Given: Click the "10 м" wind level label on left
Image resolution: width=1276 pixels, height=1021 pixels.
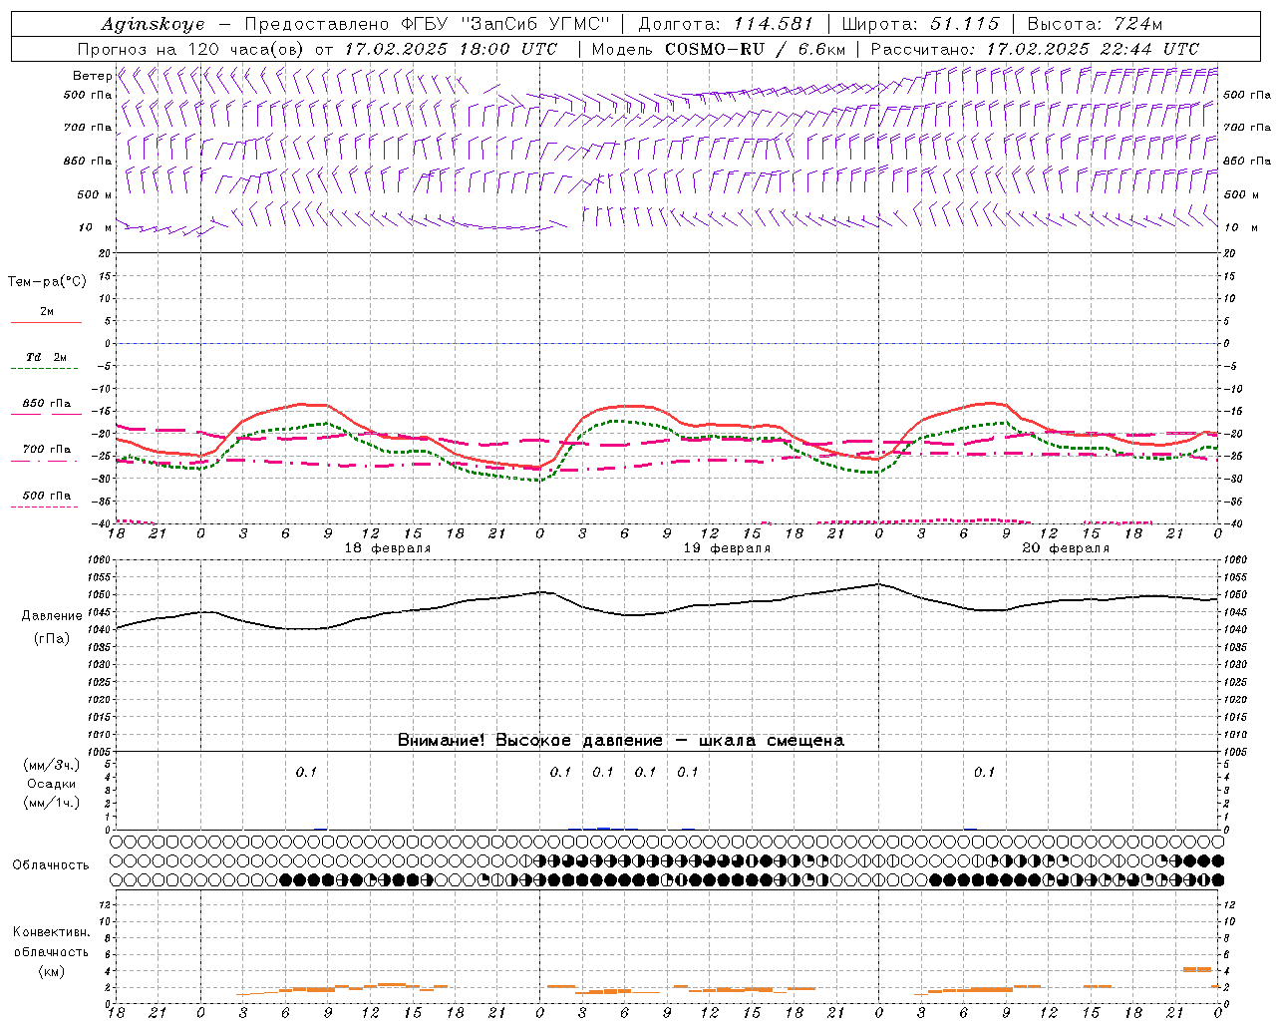Looking at the screenshot, I should [96, 227].
